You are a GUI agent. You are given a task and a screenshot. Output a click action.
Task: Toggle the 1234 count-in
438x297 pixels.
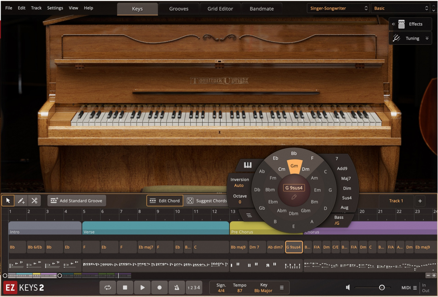pos(194,287)
